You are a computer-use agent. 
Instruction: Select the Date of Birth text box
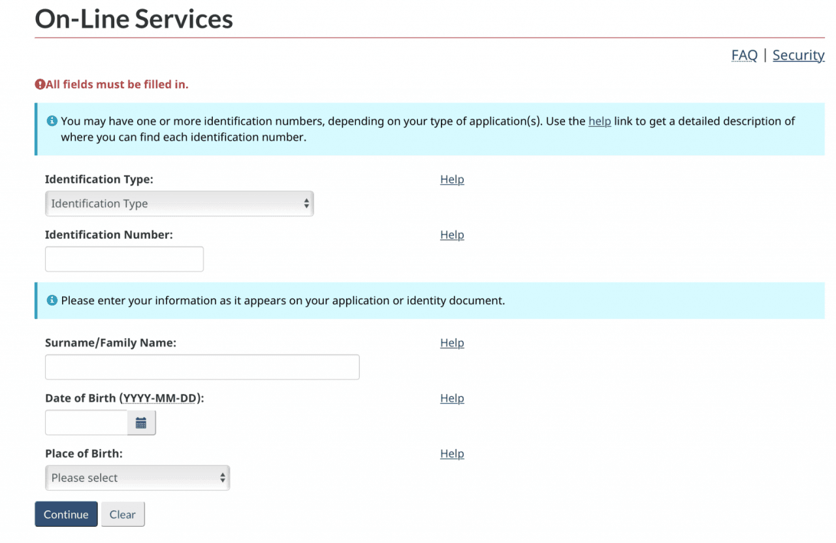coord(86,423)
